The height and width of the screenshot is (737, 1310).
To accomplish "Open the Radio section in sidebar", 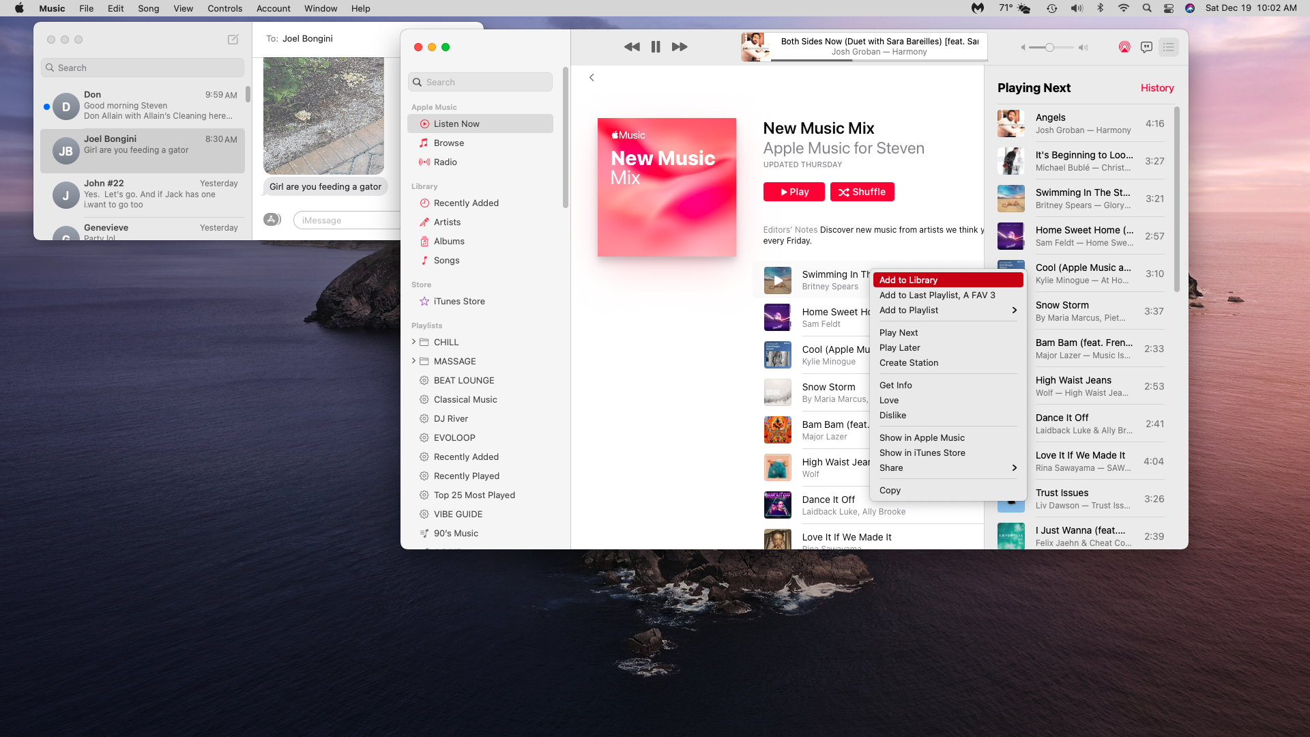I will pos(445,162).
